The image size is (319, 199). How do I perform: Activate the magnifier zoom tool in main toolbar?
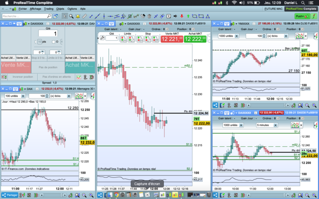pos(71,16)
